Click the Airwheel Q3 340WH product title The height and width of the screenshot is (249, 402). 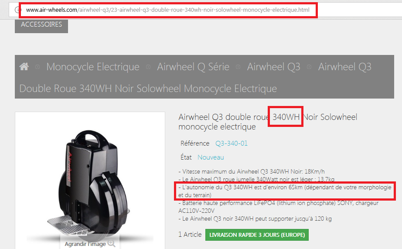click(x=268, y=122)
